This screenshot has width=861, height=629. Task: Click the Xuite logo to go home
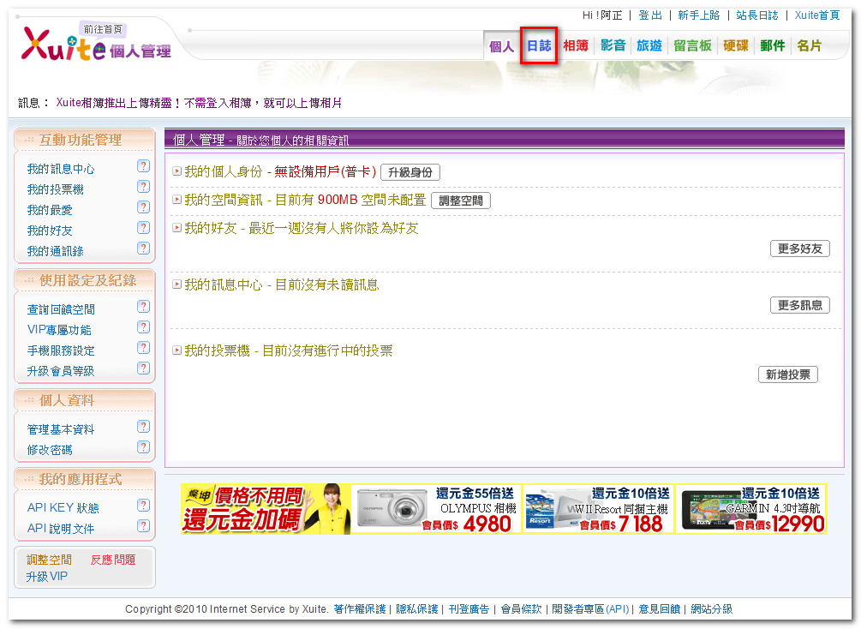(63, 46)
